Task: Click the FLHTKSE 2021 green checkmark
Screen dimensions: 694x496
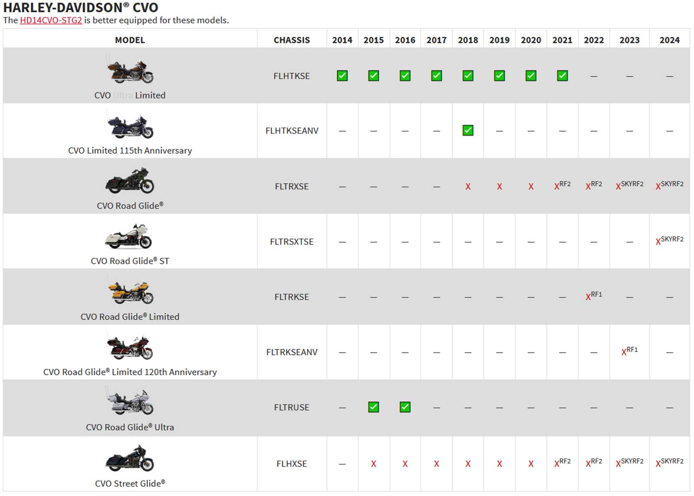Action: 563,76
